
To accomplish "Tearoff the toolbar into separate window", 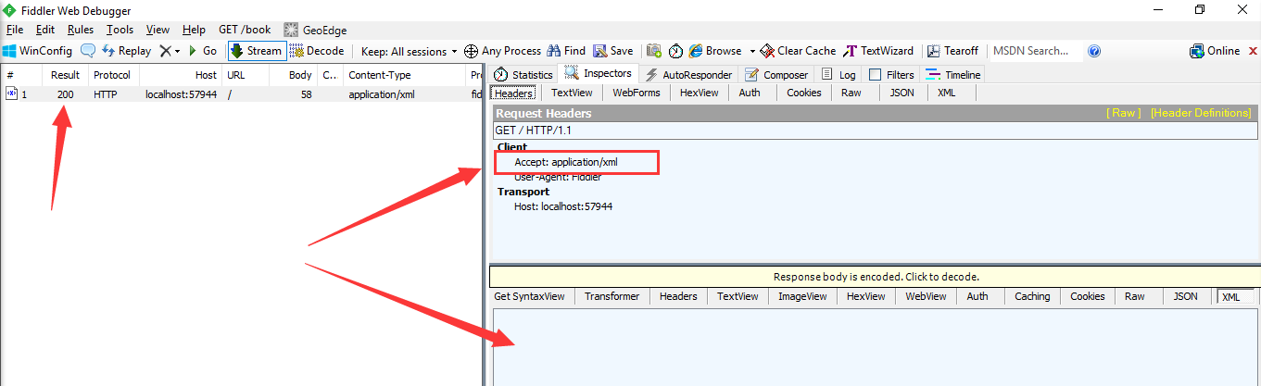I will coord(952,51).
